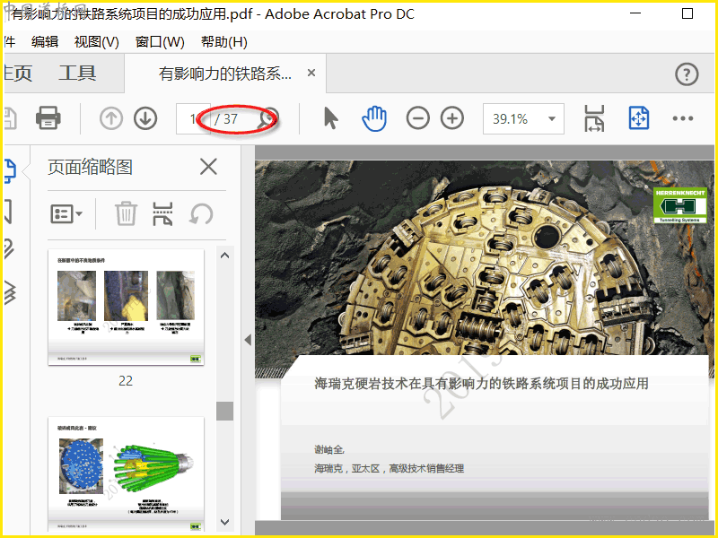Viewport: 718px width, 538px height.
Task: Select page 22 thumbnail
Action: 126,307
